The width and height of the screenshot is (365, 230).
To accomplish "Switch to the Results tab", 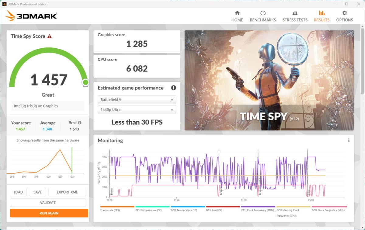I will pos(322,16).
